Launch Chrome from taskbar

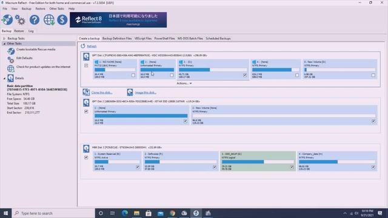click(172, 213)
